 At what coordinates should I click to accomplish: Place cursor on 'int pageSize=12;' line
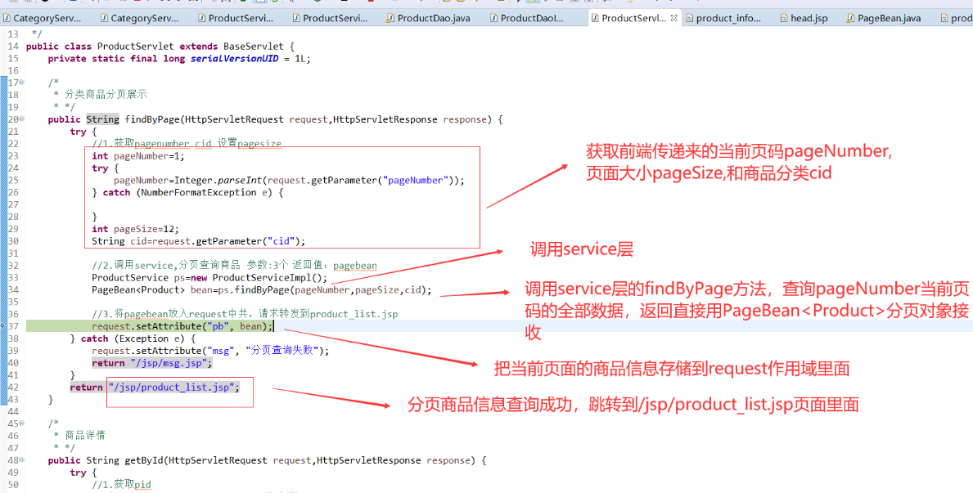coord(135,230)
